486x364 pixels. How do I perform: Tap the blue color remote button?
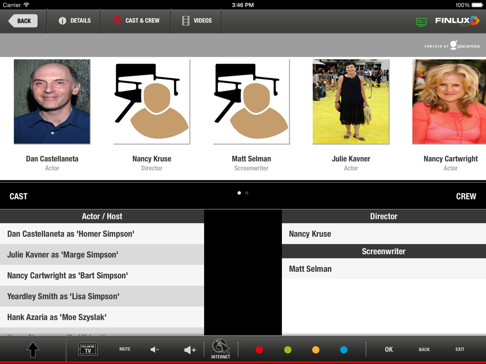[x=344, y=350]
